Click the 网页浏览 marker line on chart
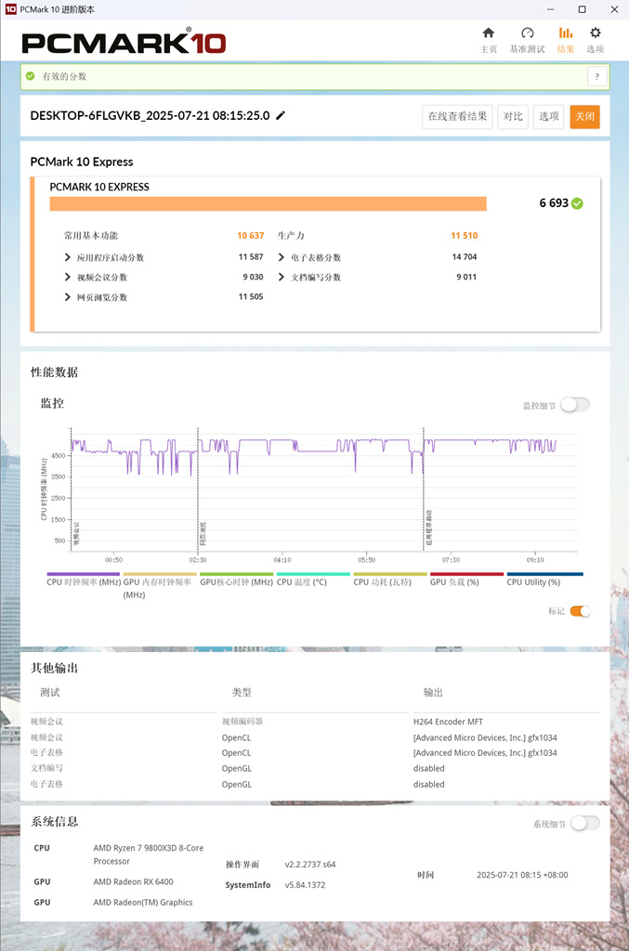Image resolution: width=629 pixels, height=951 pixels. (x=198, y=489)
